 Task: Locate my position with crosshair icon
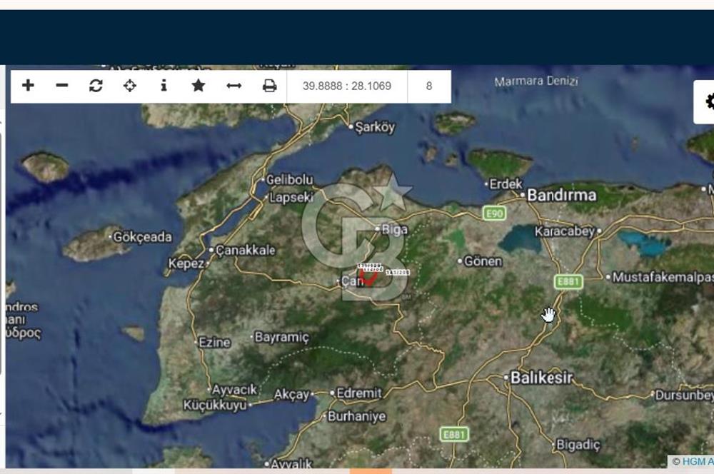click(x=130, y=86)
